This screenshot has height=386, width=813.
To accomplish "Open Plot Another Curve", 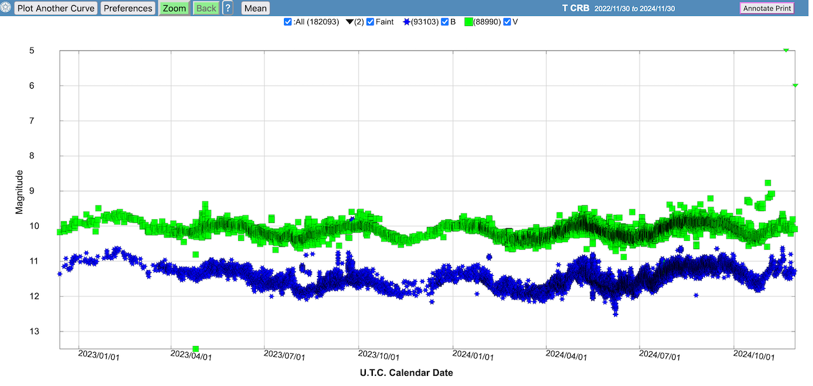I will [x=56, y=8].
